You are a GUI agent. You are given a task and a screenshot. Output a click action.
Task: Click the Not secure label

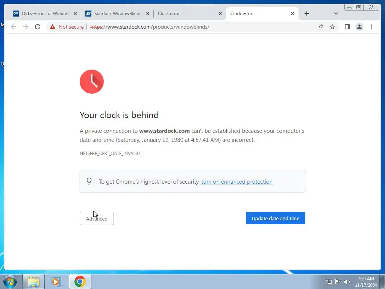(71, 27)
